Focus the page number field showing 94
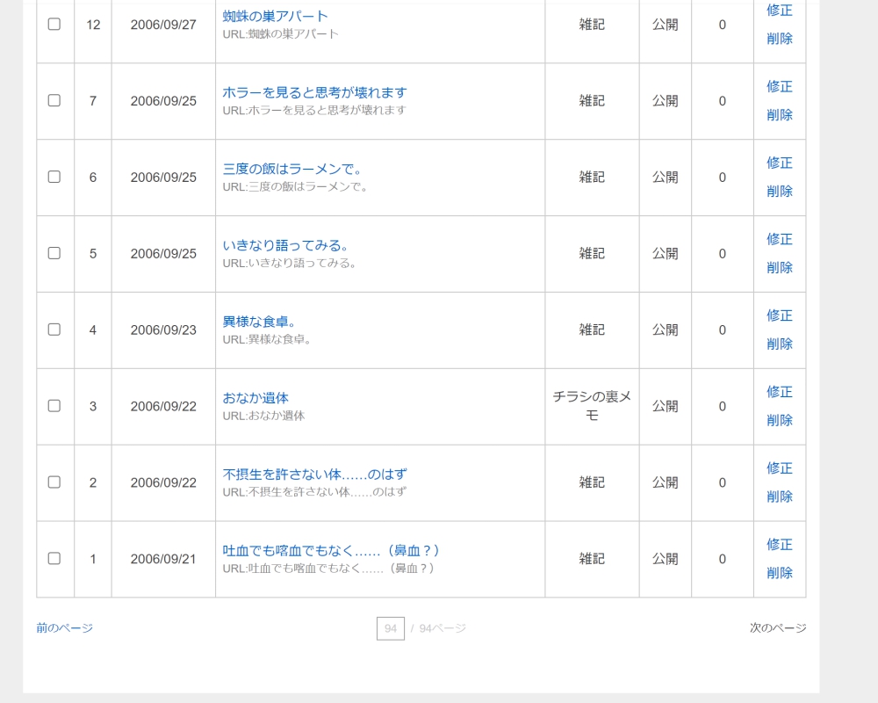 pos(391,628)
